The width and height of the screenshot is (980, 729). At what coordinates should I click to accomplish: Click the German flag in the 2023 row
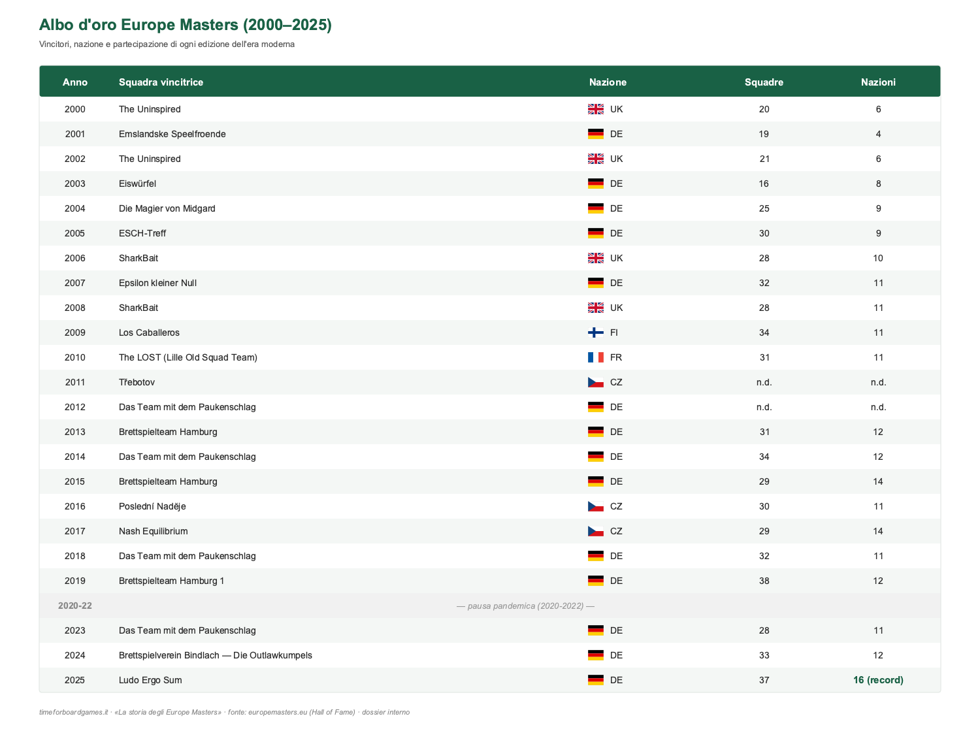click(595, 630)
